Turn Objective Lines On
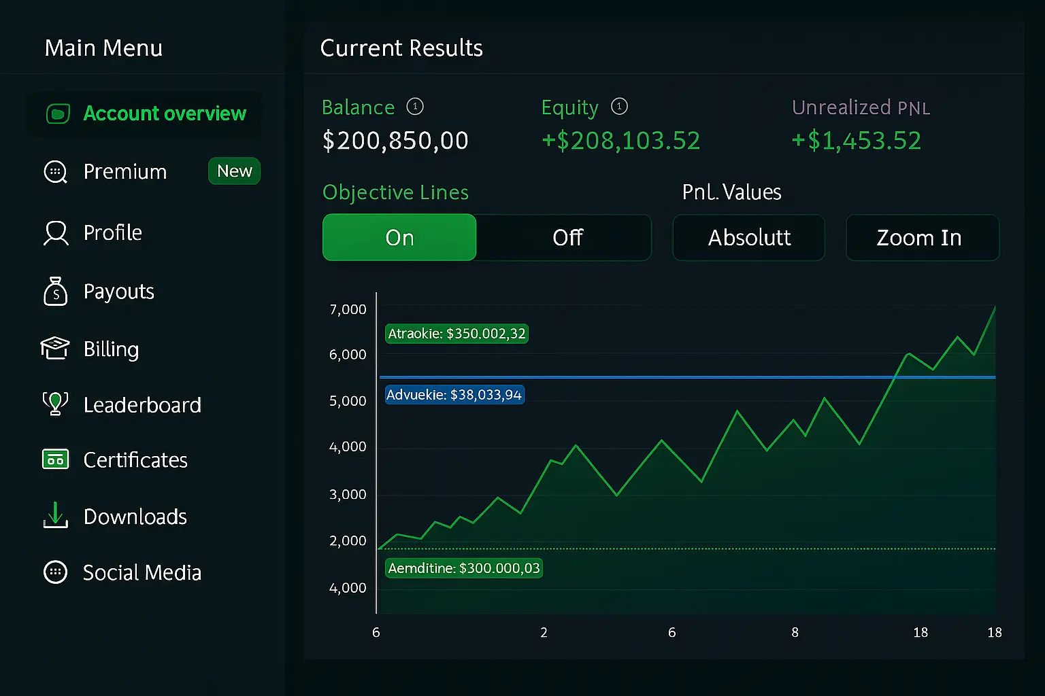The width and height of the screenshot is (1045, 696). 399,237
